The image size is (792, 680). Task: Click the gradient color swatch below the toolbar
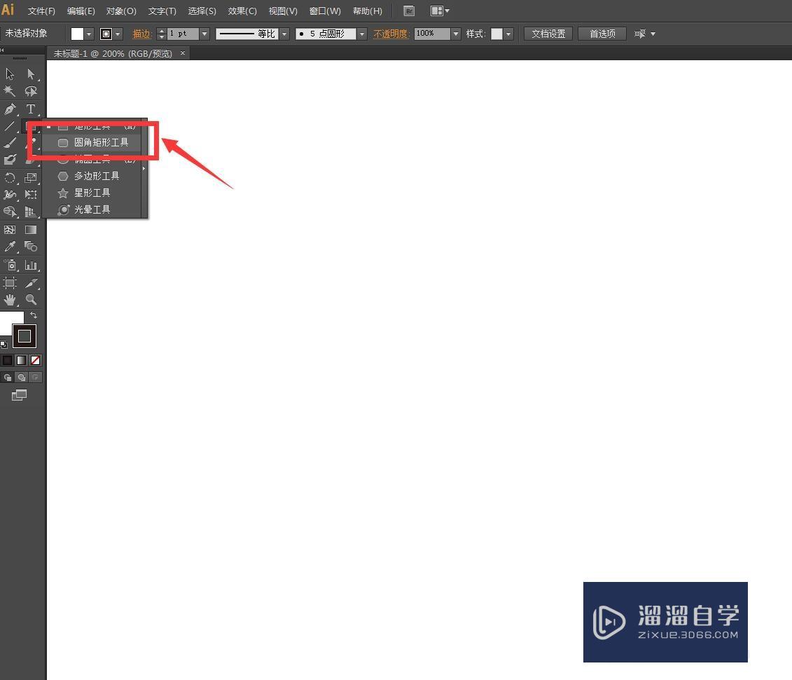[20, 360]
